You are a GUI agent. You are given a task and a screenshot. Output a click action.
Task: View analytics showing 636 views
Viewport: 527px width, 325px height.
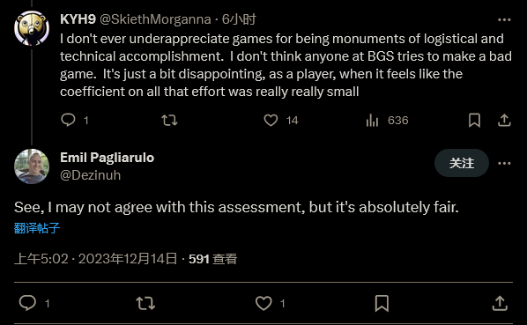[373, 120]
